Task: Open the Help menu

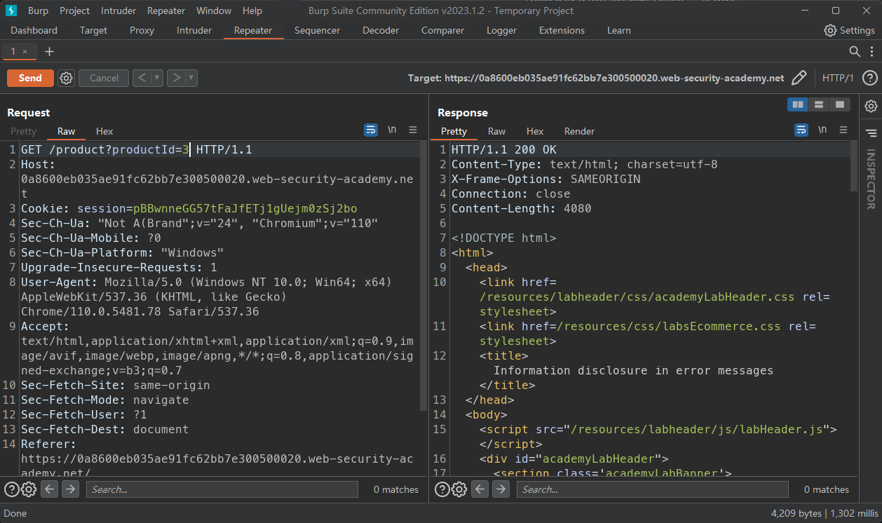Action: [252, 11]
